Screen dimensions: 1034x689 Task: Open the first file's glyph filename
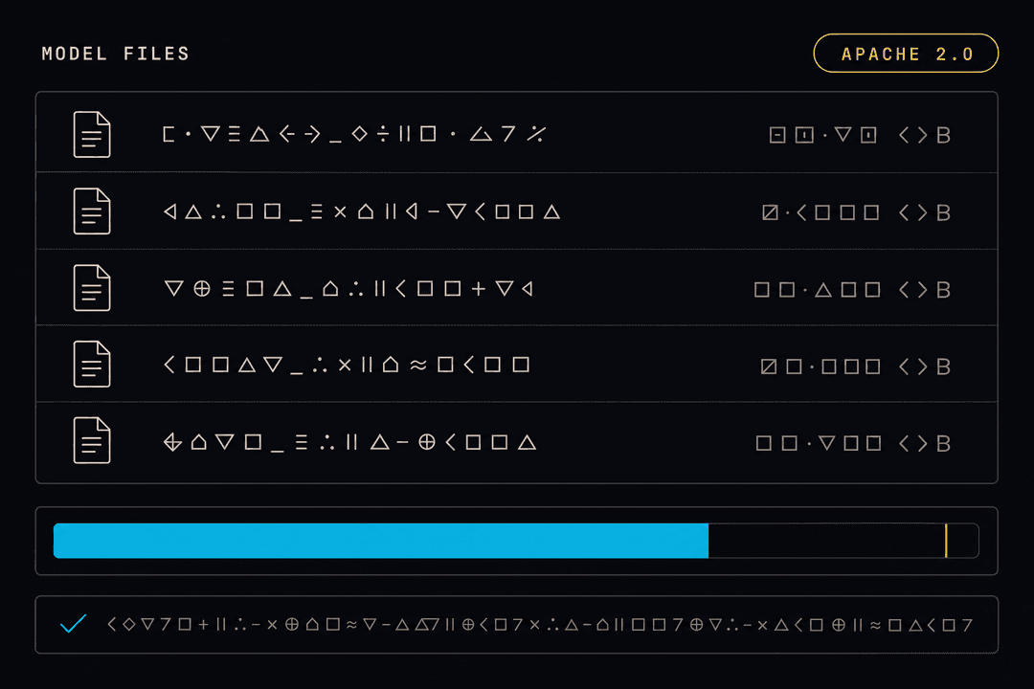point(355,135)
